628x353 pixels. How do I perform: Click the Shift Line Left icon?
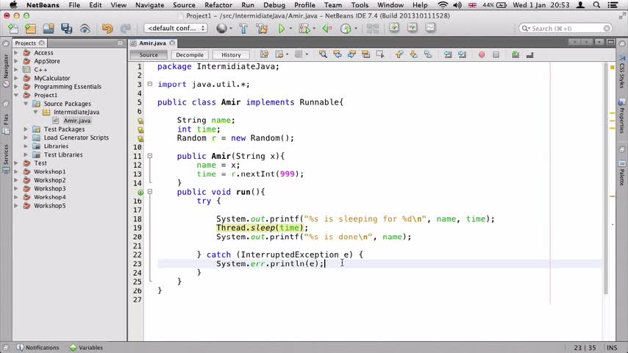(448, 54)
